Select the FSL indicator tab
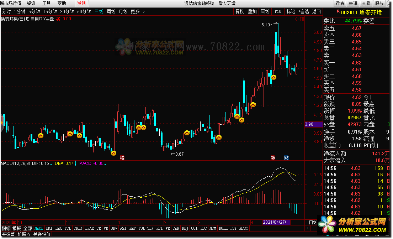 point(68,228)
